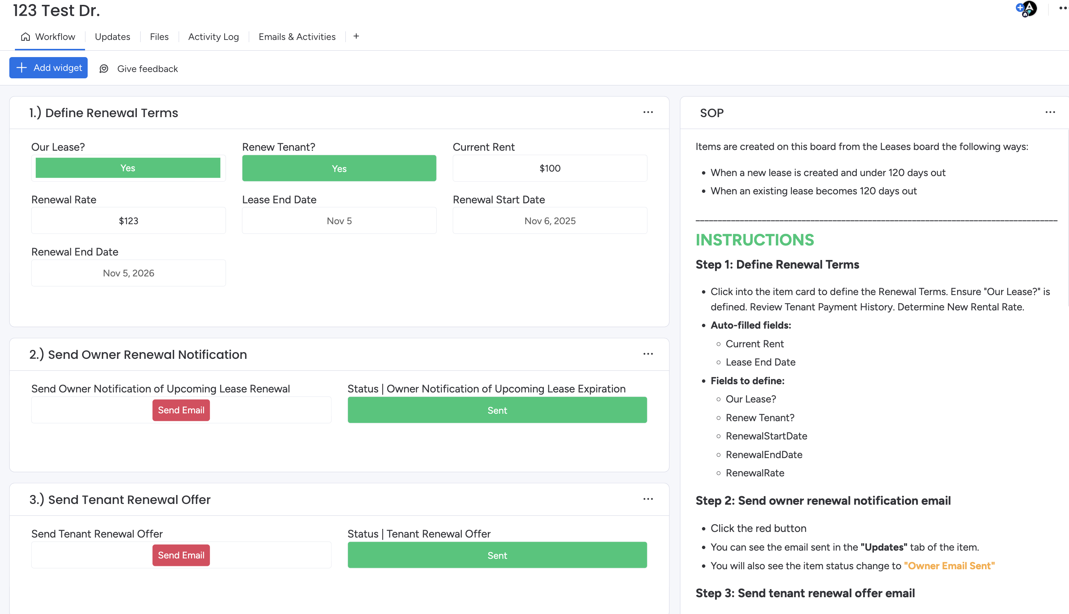Open the SOP widget three-dot menu

click(1050, 112)
